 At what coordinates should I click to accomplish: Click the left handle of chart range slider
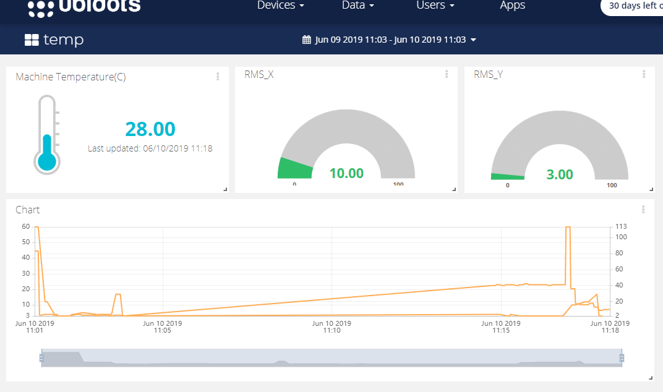[x=41, y=358]
